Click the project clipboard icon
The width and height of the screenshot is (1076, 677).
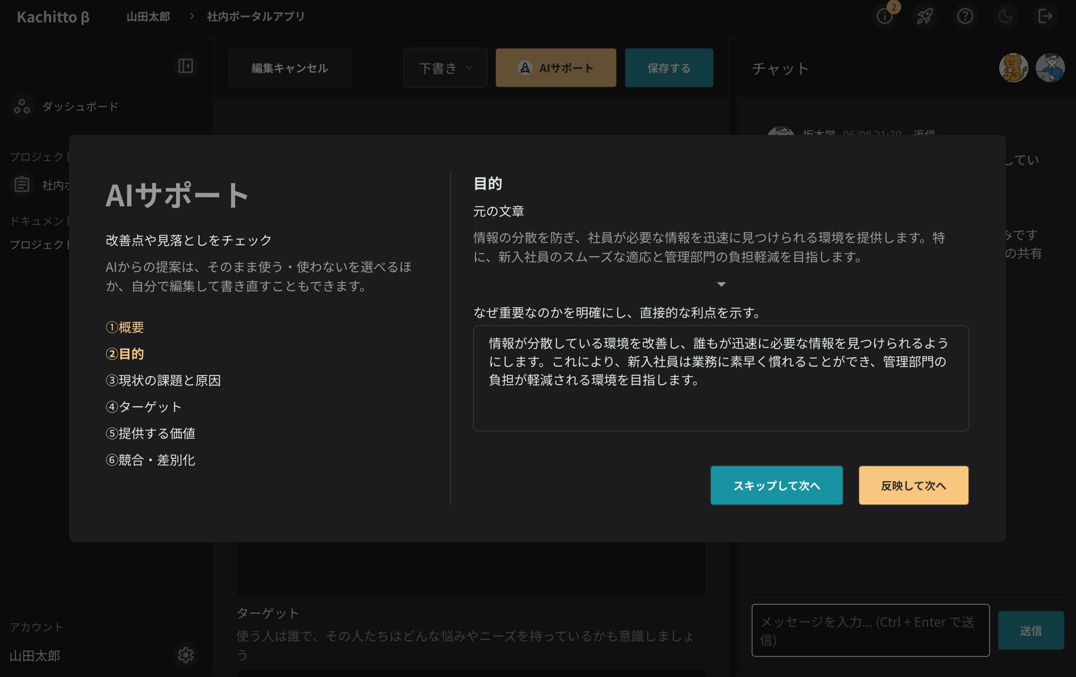[x=22, y=184]
